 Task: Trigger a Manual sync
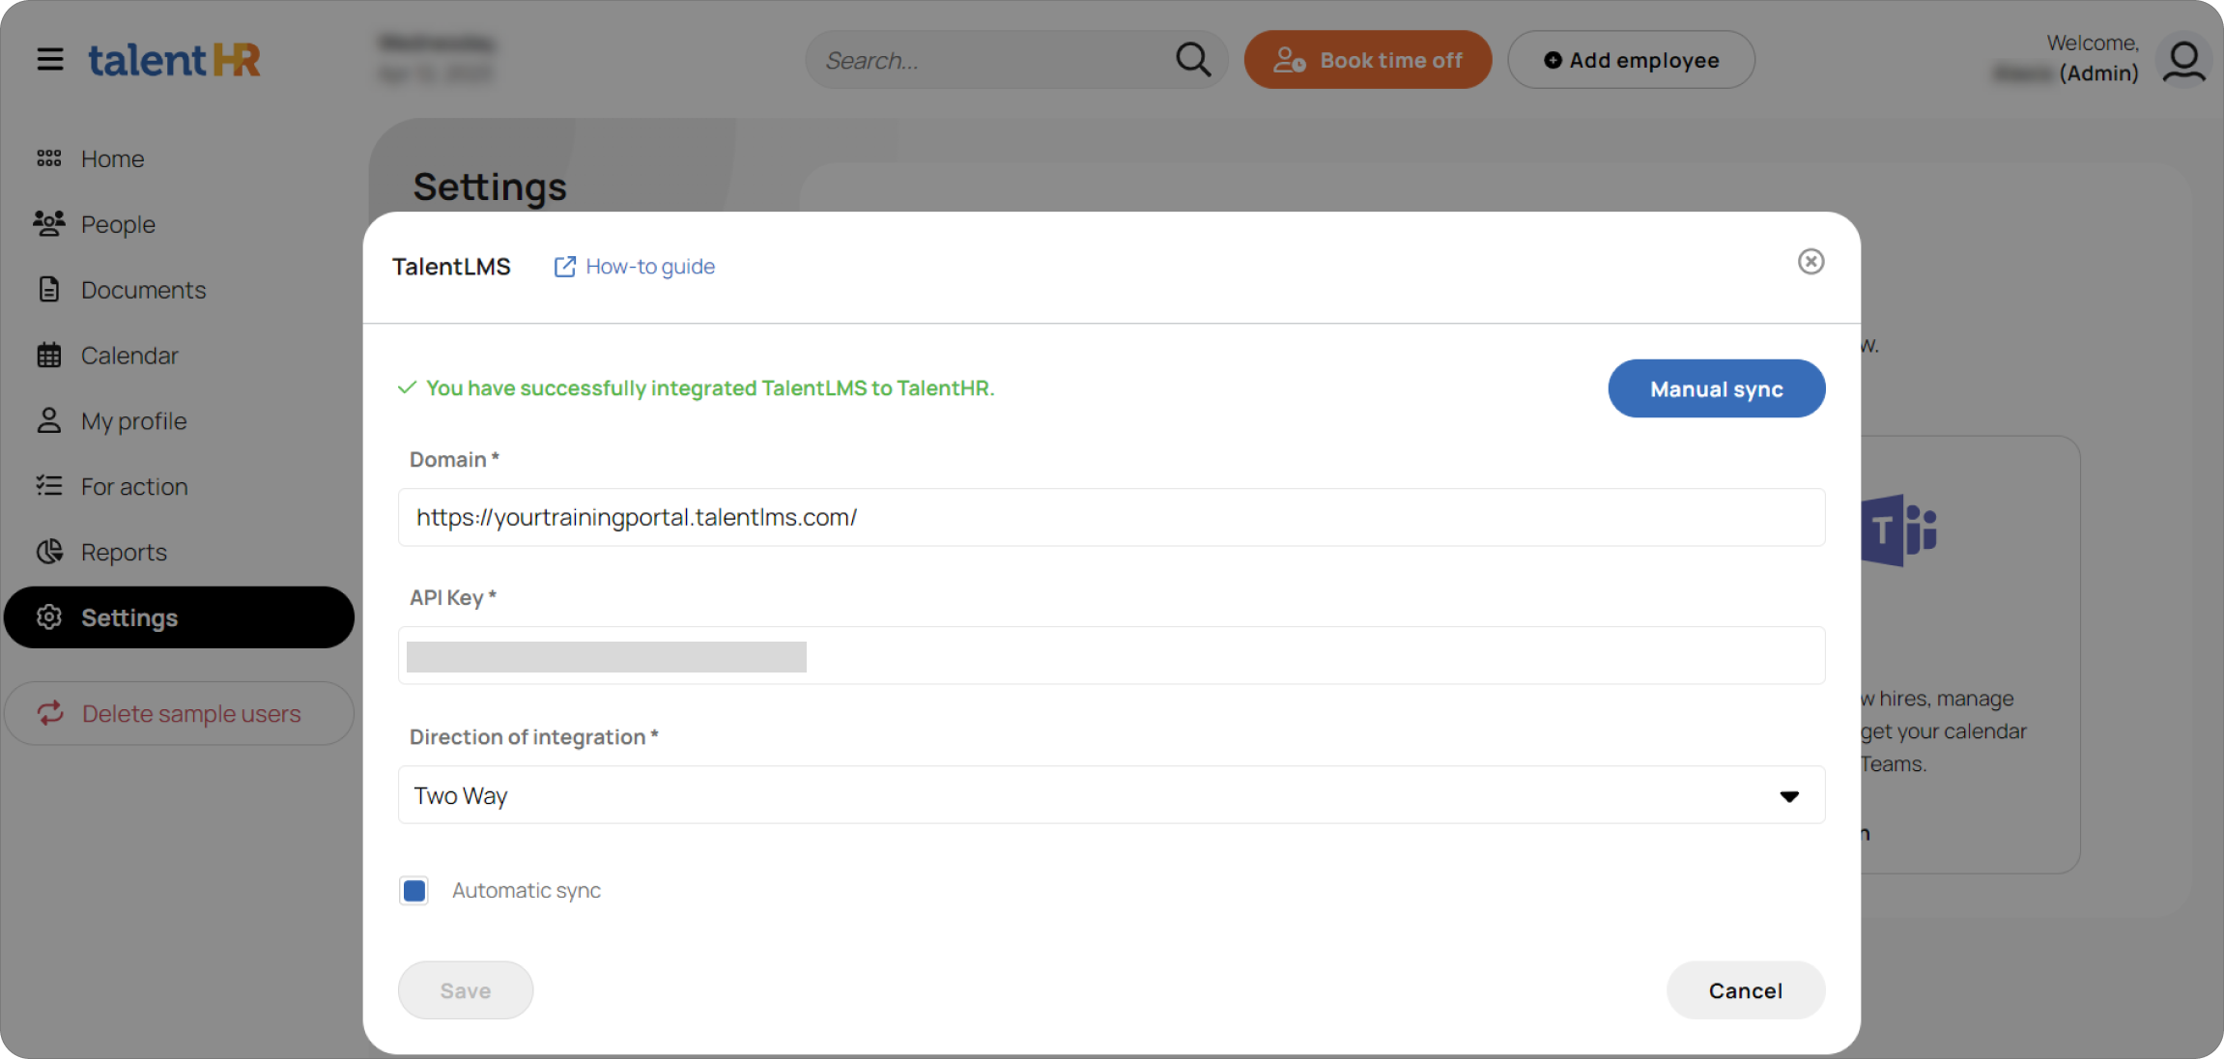[1716, 388]
